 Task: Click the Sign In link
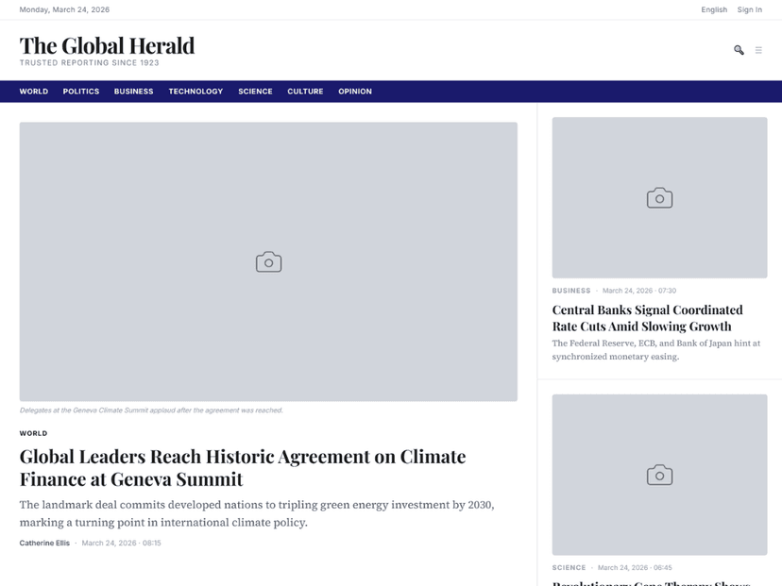click(749, 9)
